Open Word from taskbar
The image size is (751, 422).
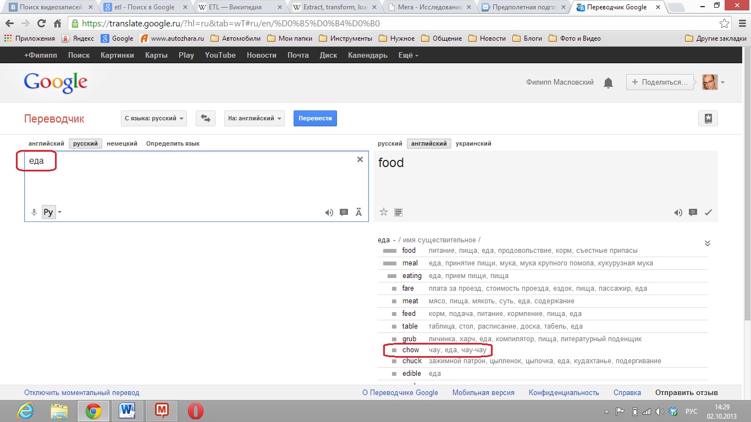tap(127, 411)
